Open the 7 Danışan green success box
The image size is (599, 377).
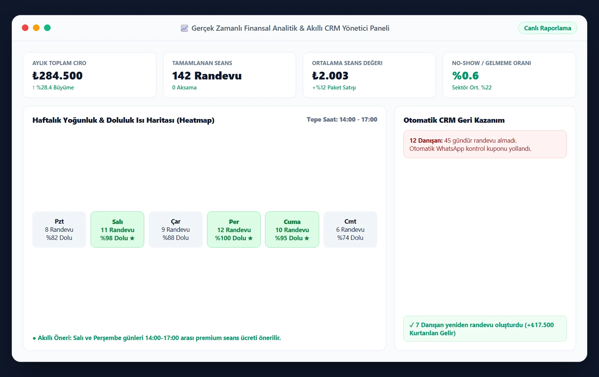coord(485,329)
